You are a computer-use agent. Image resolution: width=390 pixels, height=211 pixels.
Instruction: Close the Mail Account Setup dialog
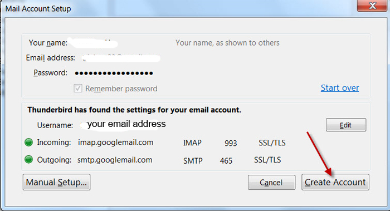(x=372, y=6)
